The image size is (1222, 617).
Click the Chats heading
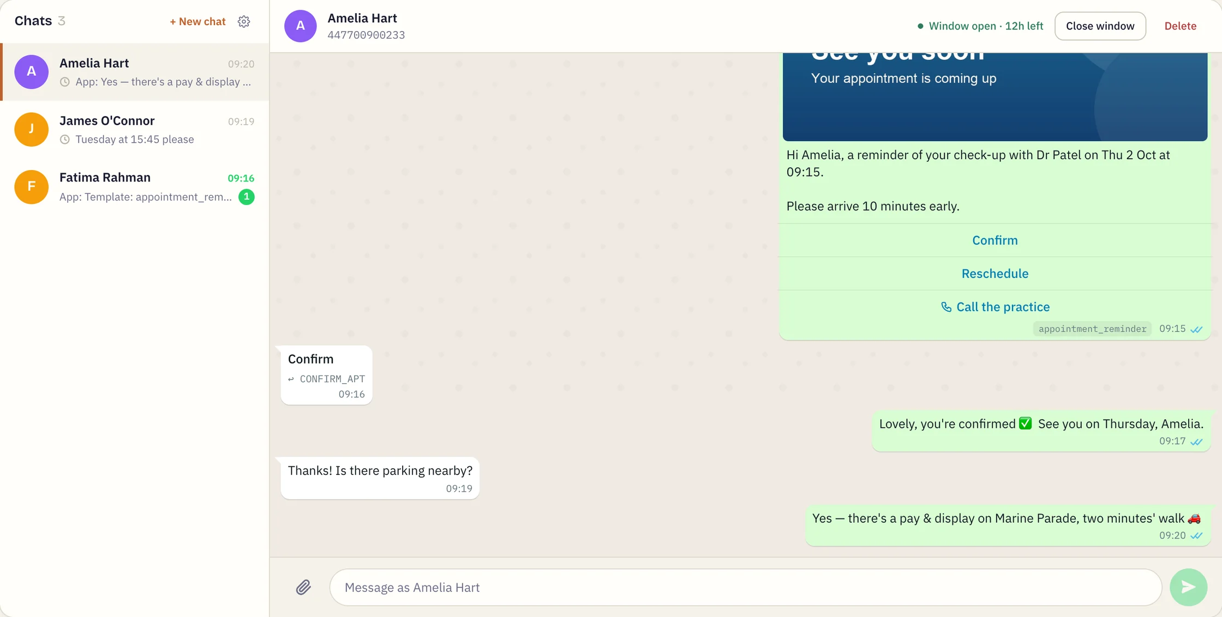(x=33, y=21)
